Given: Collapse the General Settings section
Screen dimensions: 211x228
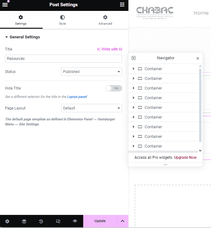Looking at the screenshot, I should 22,37.
